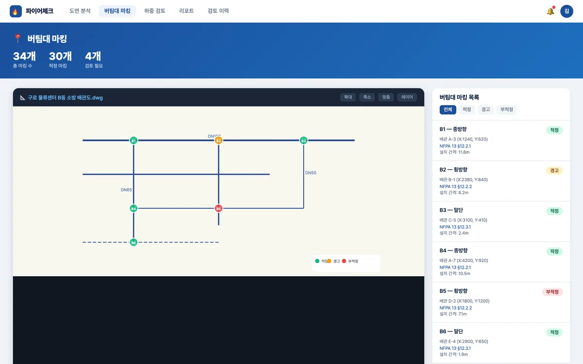The height and width of the screenshot is (364, 583).
Task: Click the DN65 pipe label
Action: click(x=126, y=190)
